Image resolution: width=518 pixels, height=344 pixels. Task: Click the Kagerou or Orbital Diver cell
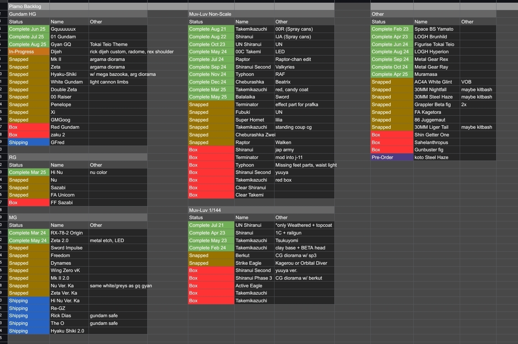(x=304, y=263)
